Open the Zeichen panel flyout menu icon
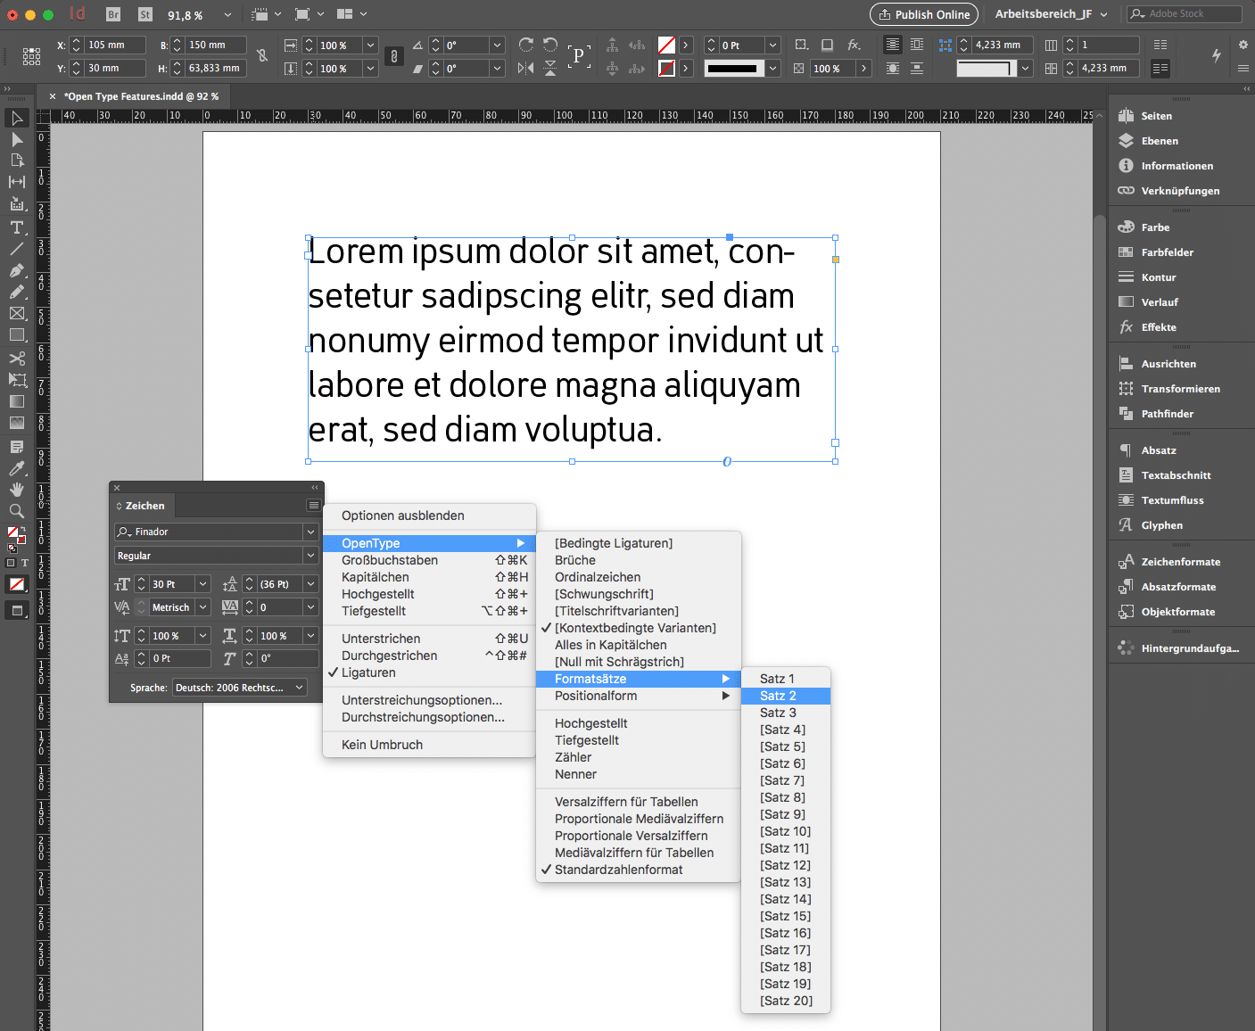The image size is (1255, 1031). point(313,506)
